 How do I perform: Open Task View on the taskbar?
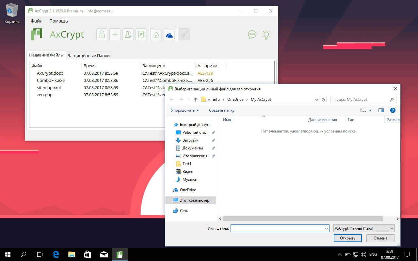point(39,254)
